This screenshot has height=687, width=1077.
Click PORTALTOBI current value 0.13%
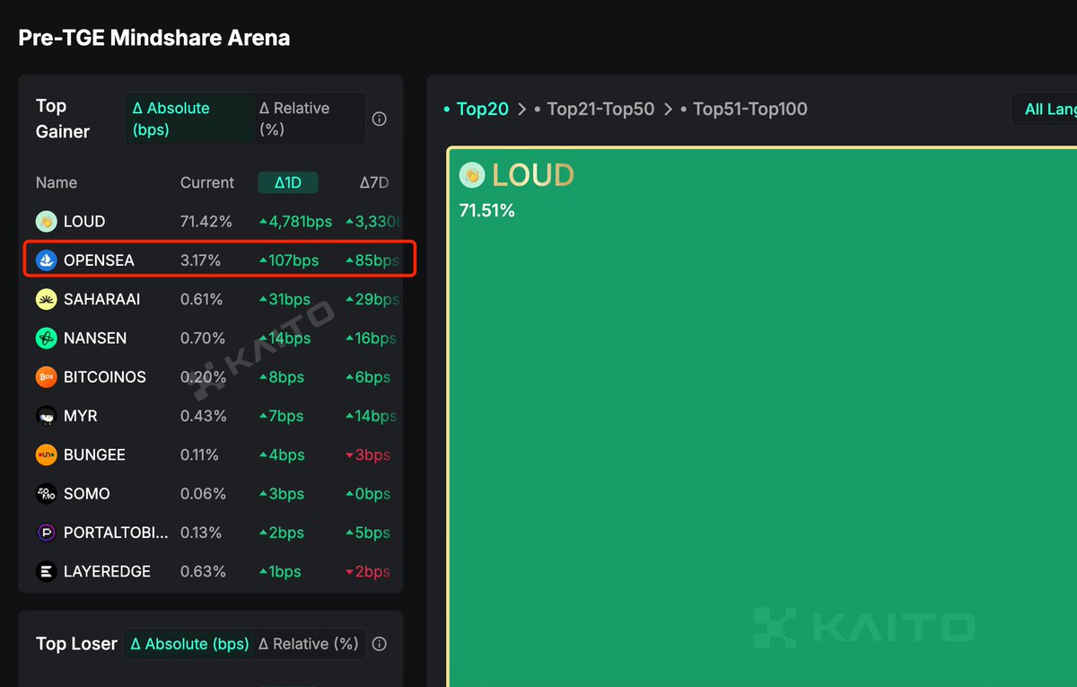coord(201,533)
